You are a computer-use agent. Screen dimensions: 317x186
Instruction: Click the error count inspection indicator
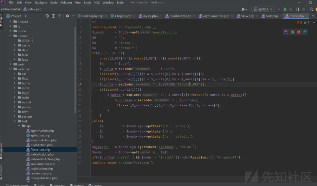[300, 22]
